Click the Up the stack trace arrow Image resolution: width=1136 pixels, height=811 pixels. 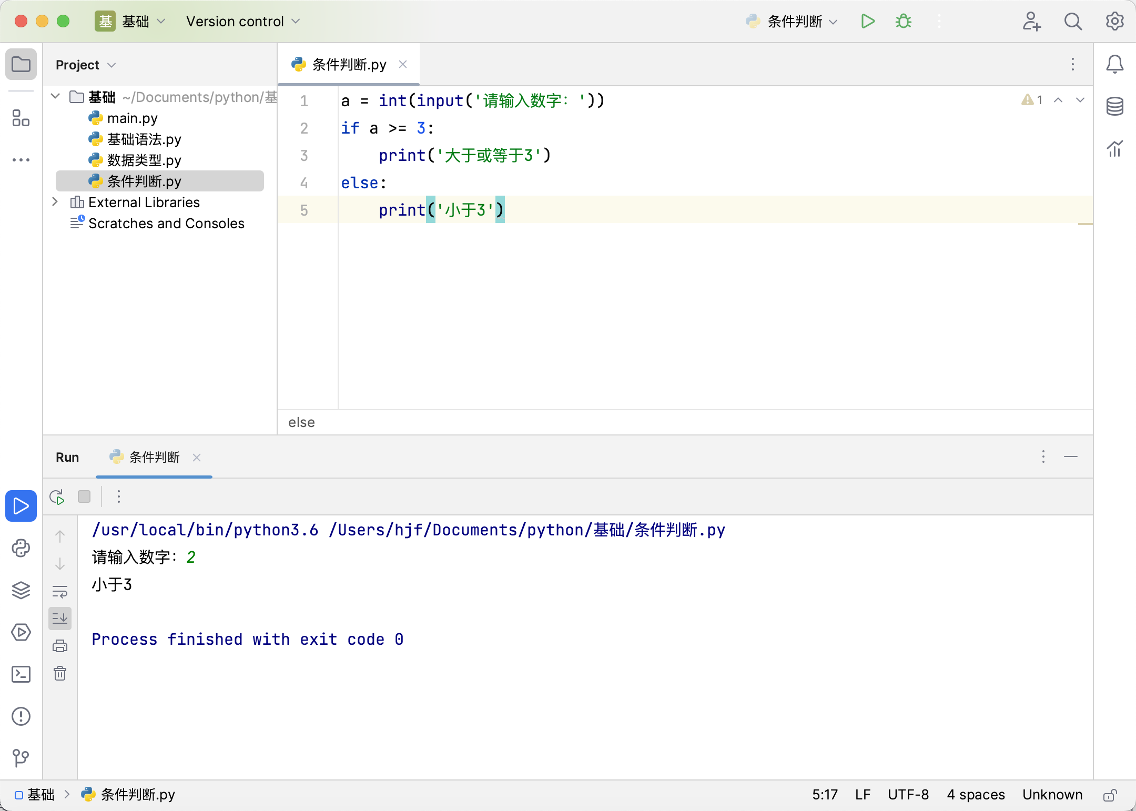(x=60, y=536)
